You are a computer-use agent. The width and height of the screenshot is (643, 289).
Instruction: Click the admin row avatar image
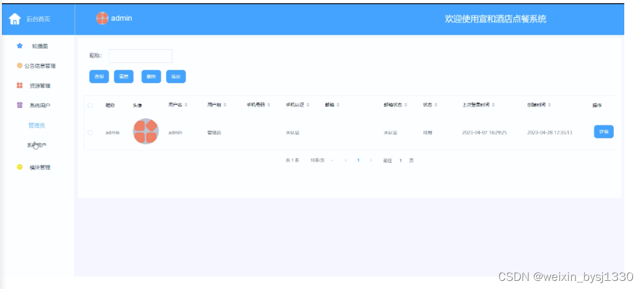(x=145, y=131)
